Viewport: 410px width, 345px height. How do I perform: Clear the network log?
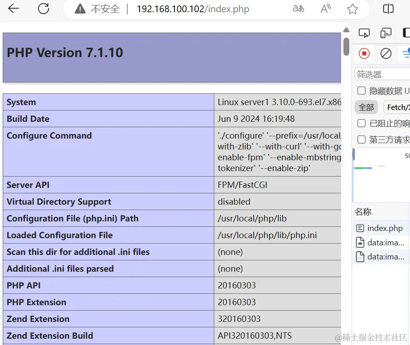point(386,53)
